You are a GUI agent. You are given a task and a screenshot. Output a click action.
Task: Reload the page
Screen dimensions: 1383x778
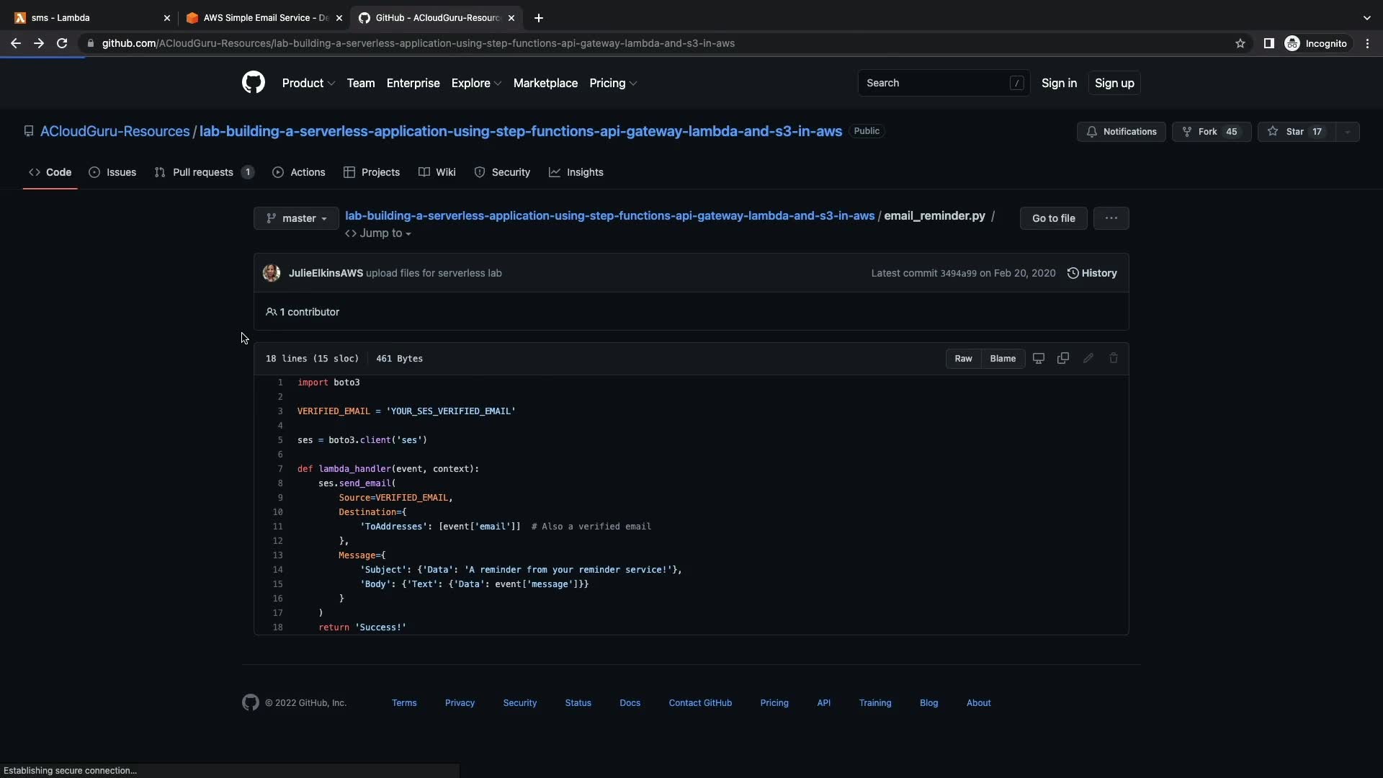(62, 43)
